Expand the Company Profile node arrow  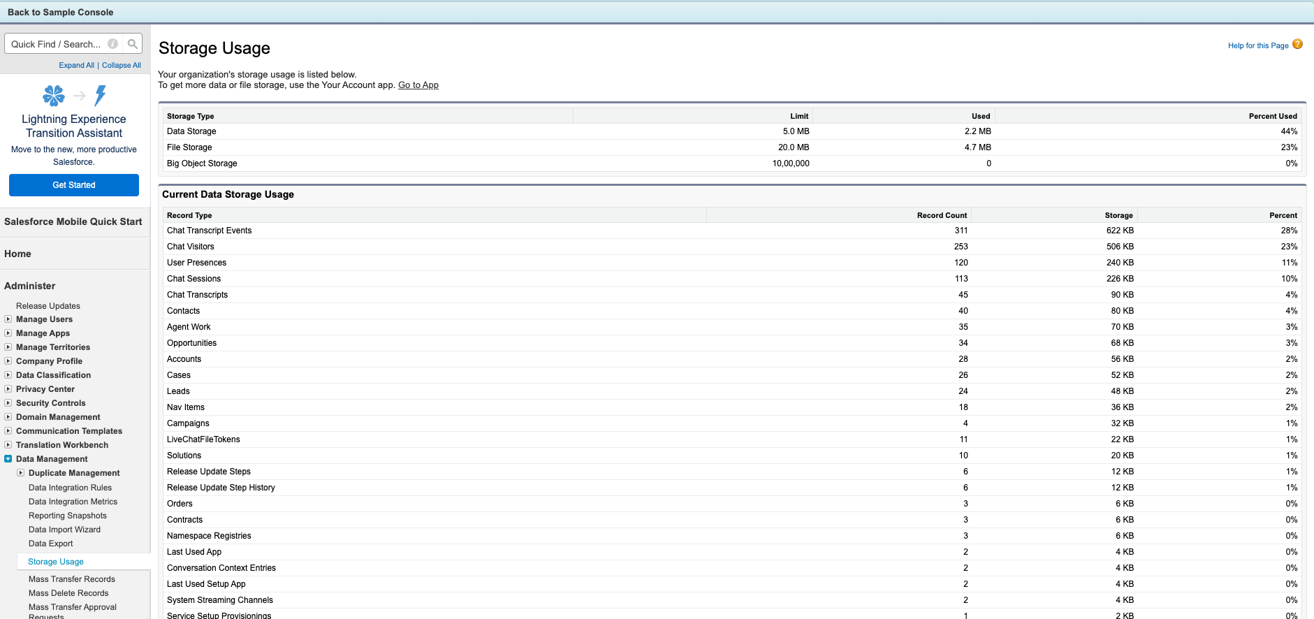(8, 361)
